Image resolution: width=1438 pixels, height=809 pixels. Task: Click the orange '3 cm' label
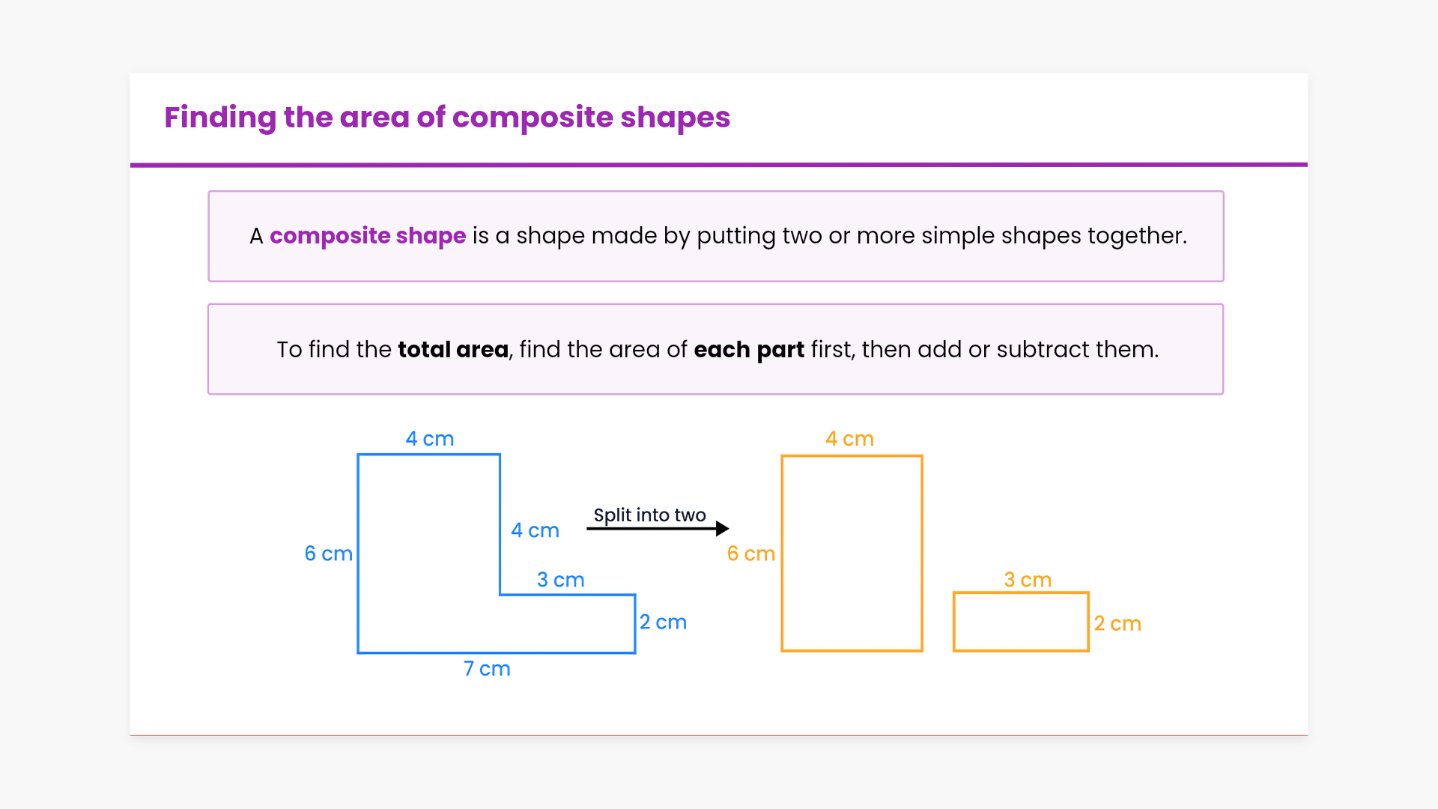click(1028, 580)
